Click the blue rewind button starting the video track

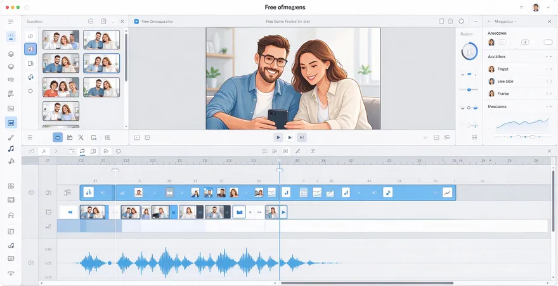click(x=70, y=212)
